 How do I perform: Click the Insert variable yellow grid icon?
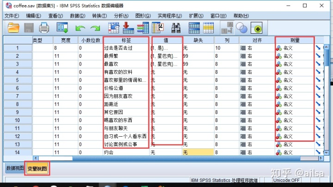click(208, 28)
